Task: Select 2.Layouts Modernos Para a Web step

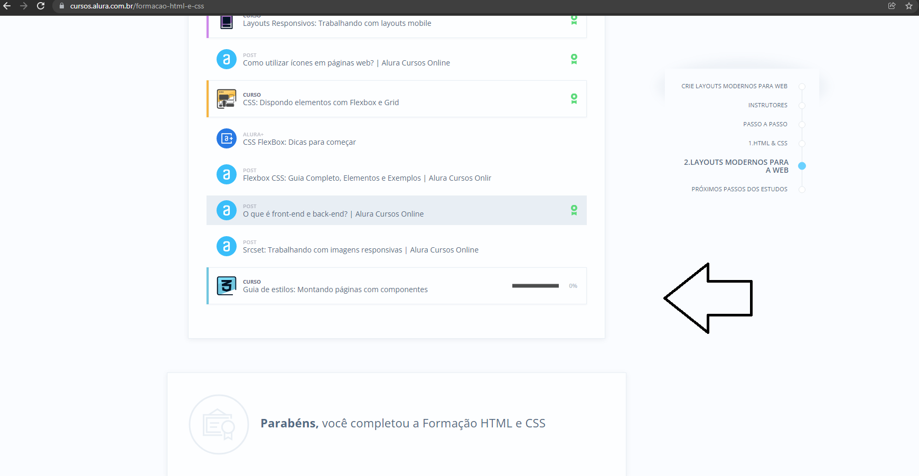Action: pos(736,166)
